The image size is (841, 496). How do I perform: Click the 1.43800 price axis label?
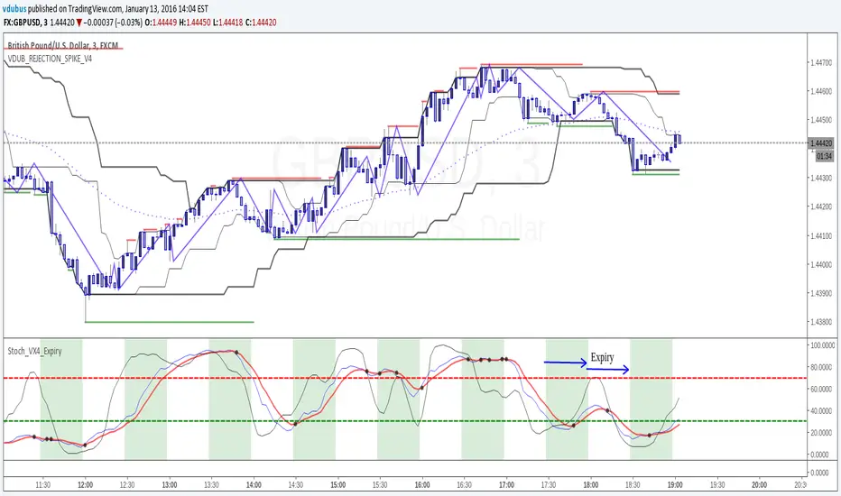pyautogui.click(x=821, y=322)
